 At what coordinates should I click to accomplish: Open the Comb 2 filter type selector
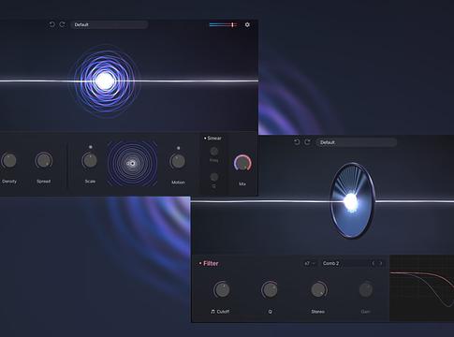(344, 263)
